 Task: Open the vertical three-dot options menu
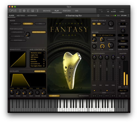click(x=128, y=15)
